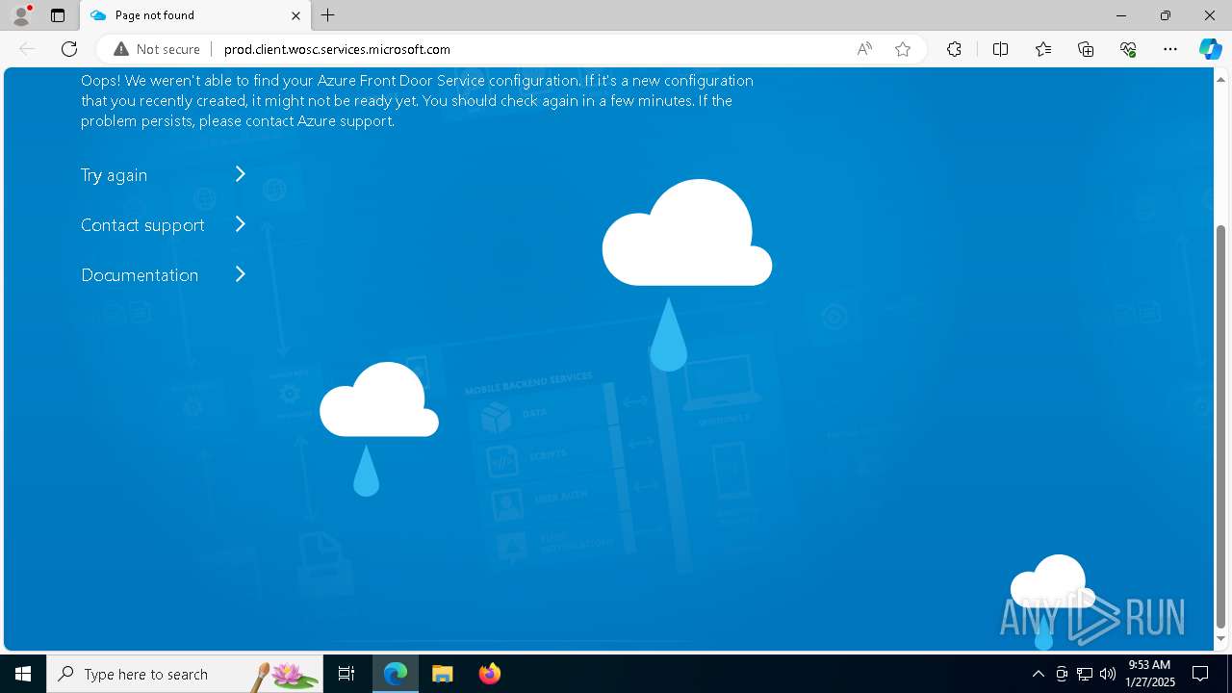1232x693 pixels.
Task: Open Read aloud from address bar
Action: (x=864, y=49)
